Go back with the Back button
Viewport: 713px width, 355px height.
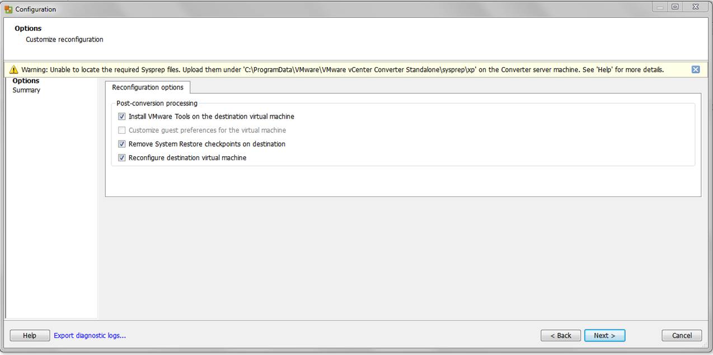click(561, 335)
